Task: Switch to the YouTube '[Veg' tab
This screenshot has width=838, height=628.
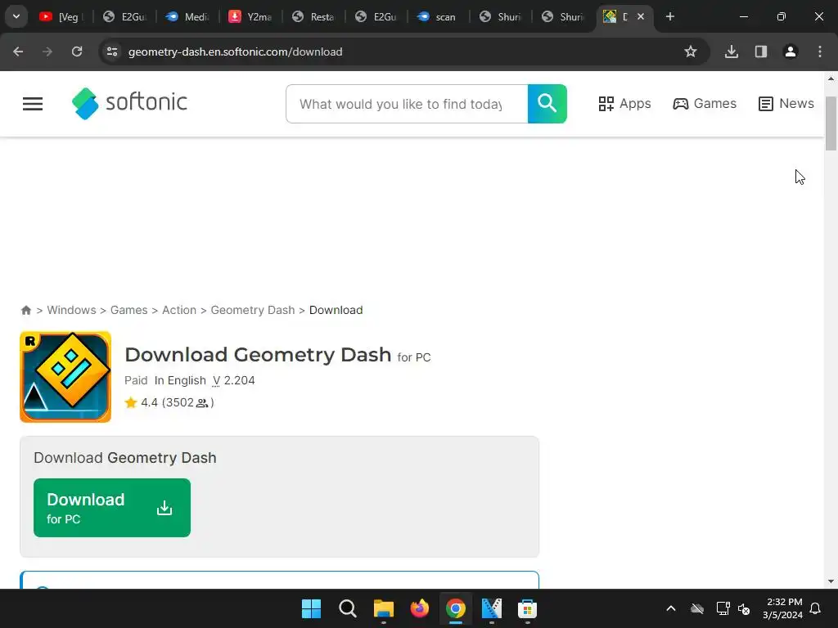Action: coord(61,17)
